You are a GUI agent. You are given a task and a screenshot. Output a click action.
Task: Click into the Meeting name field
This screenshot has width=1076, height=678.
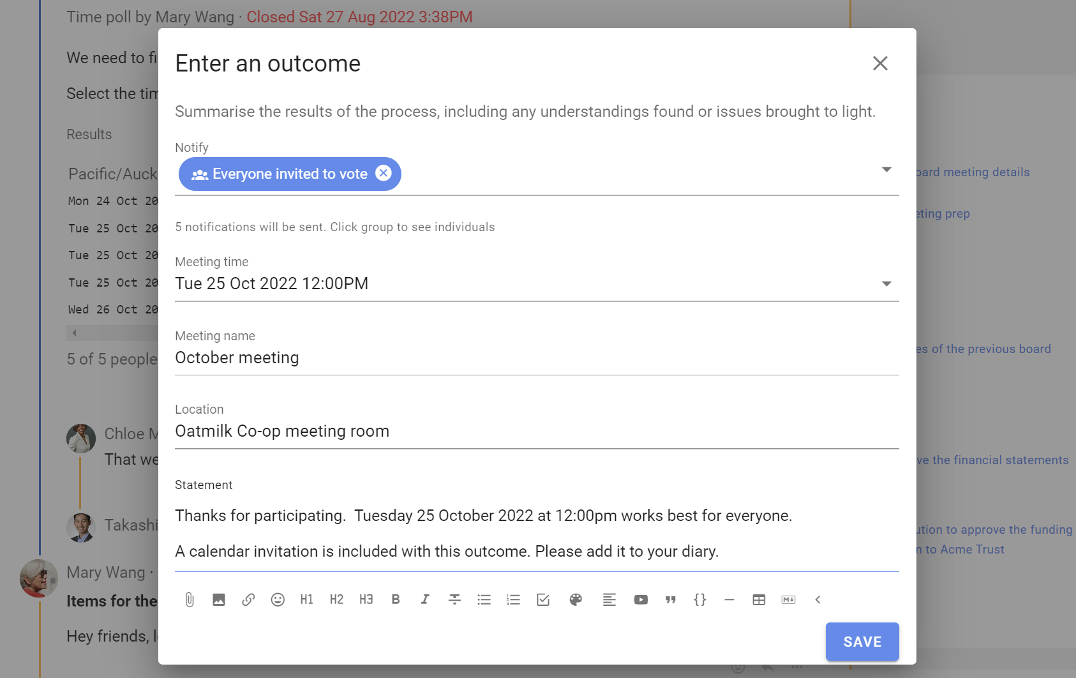pyautogui.click(x=537, y=358)
